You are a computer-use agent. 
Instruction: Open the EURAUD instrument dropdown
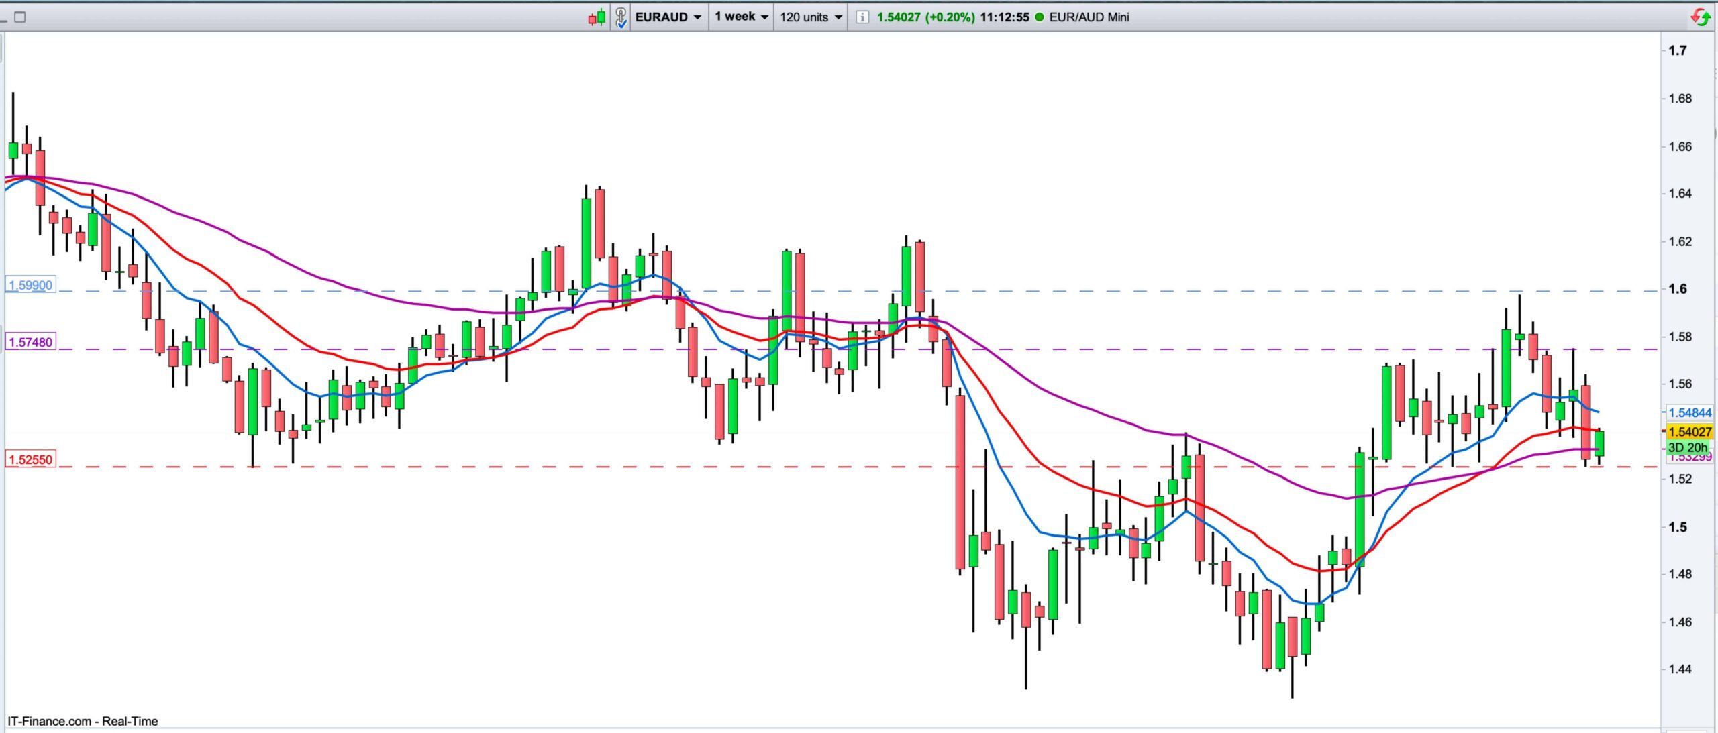click(668, 17)
